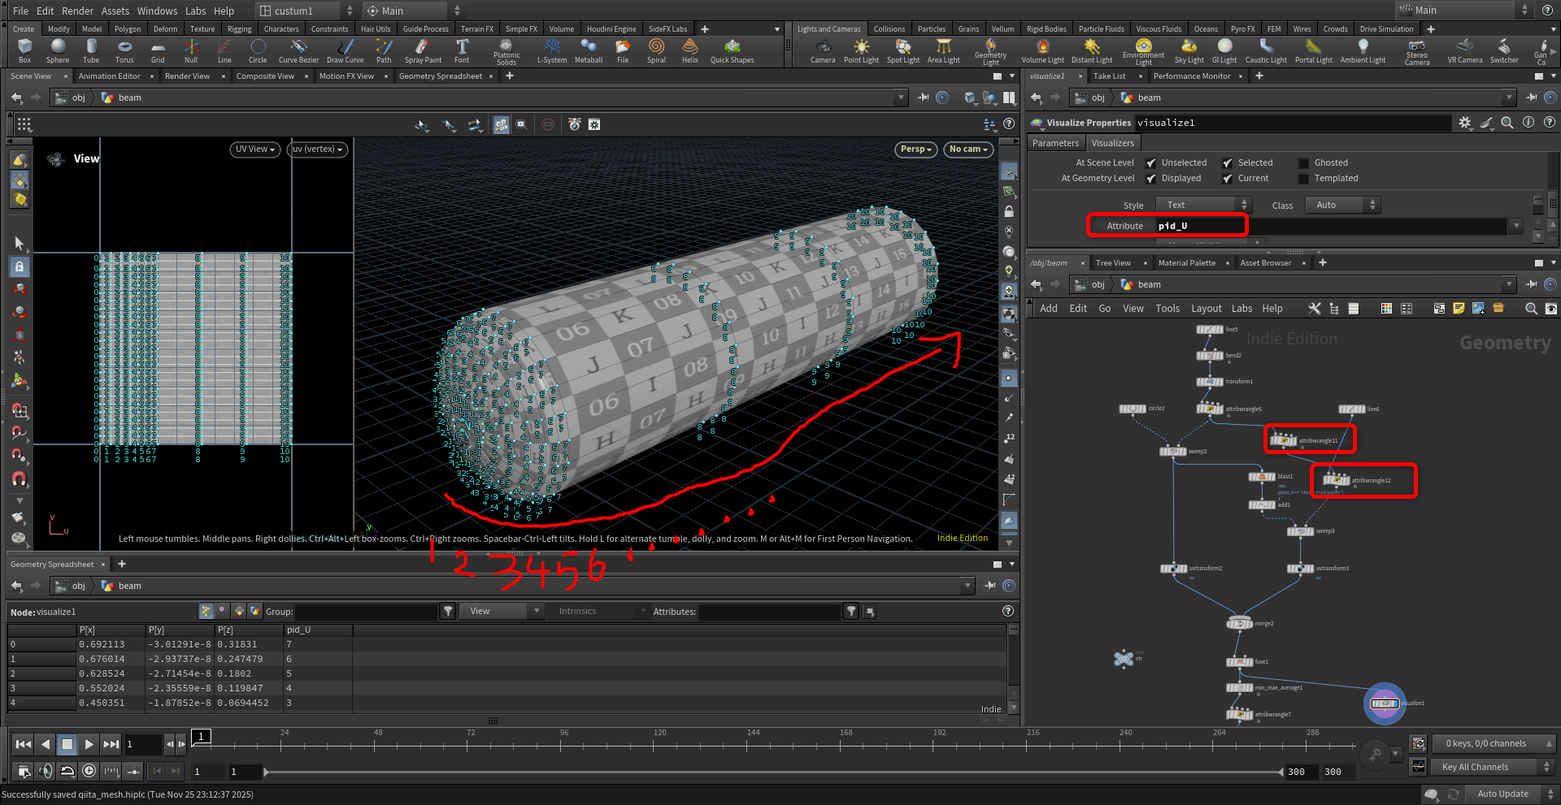Open the Render menu
This screenshot has height=805, width=1561.
pos(77,11)
